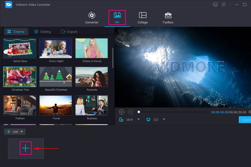Viewport: 251px width, 167px height.
Task: Choose the Travel theme thumbnail
Action: click(x=56, y=106)
